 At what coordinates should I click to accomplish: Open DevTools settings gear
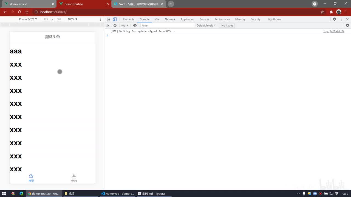(335, 19)
